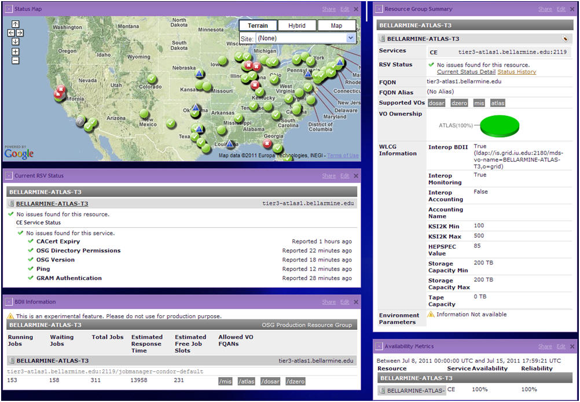Pan the status map down
580x402 pixels.
pyautogui.click(x=15, y=42)
